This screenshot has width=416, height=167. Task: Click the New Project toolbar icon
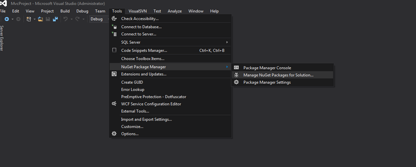[x=29, y=19]
